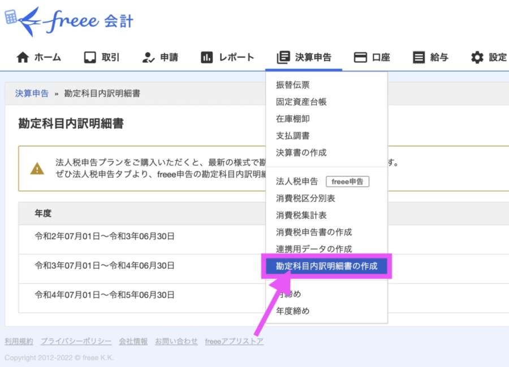Click the 口座 credit card icon
Screen dimensions: 509x367
360,57
